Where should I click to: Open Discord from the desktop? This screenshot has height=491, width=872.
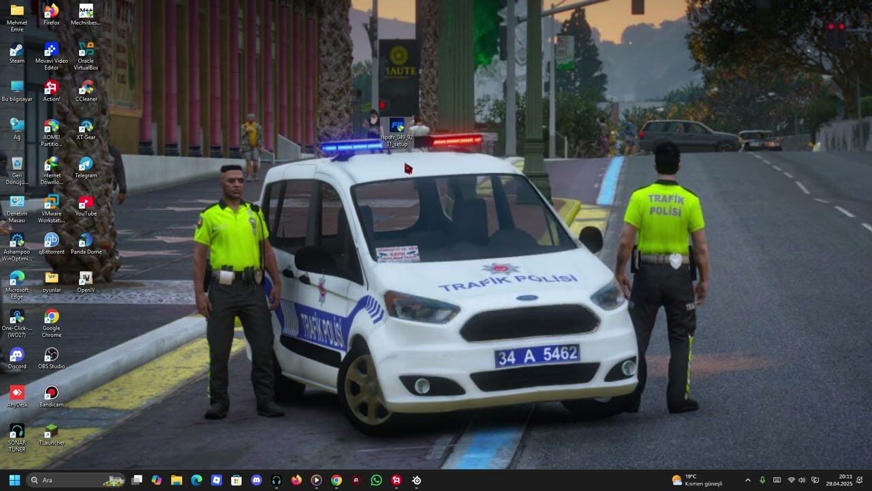coord(17,359)
